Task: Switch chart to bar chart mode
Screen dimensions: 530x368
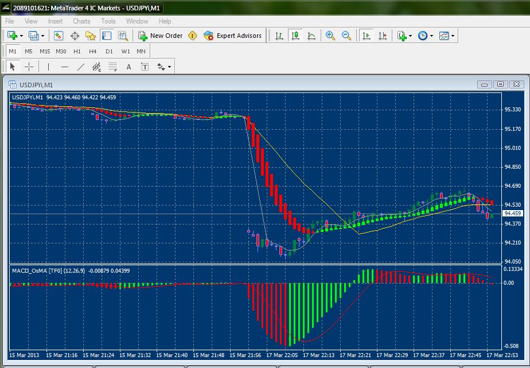Action: (279, 36)
